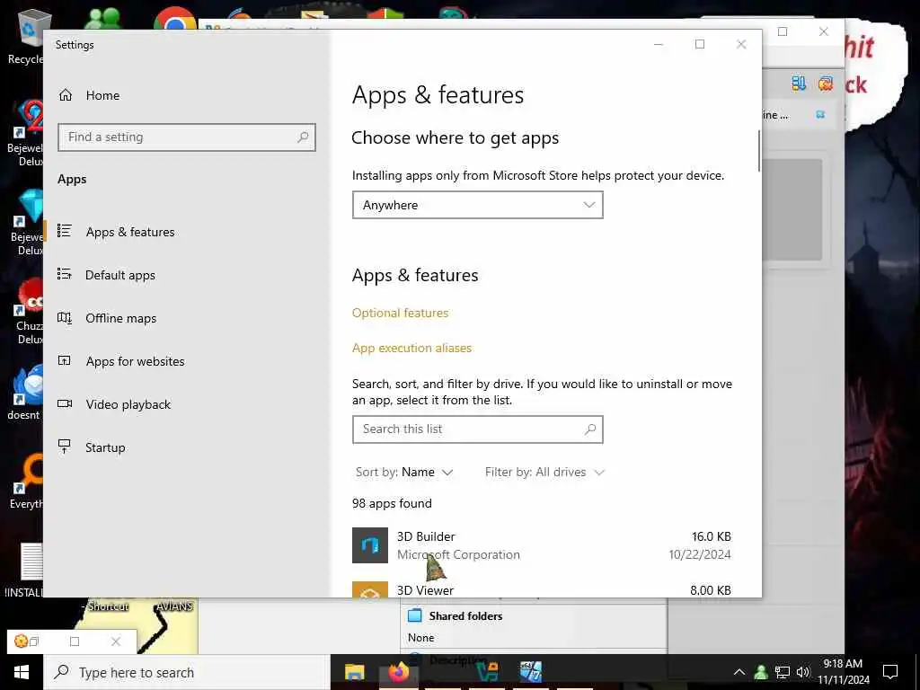Screen dimensions: 920x690
Task: Open the taskbar clock showing 9:18 AM
Action: point(844,672)
